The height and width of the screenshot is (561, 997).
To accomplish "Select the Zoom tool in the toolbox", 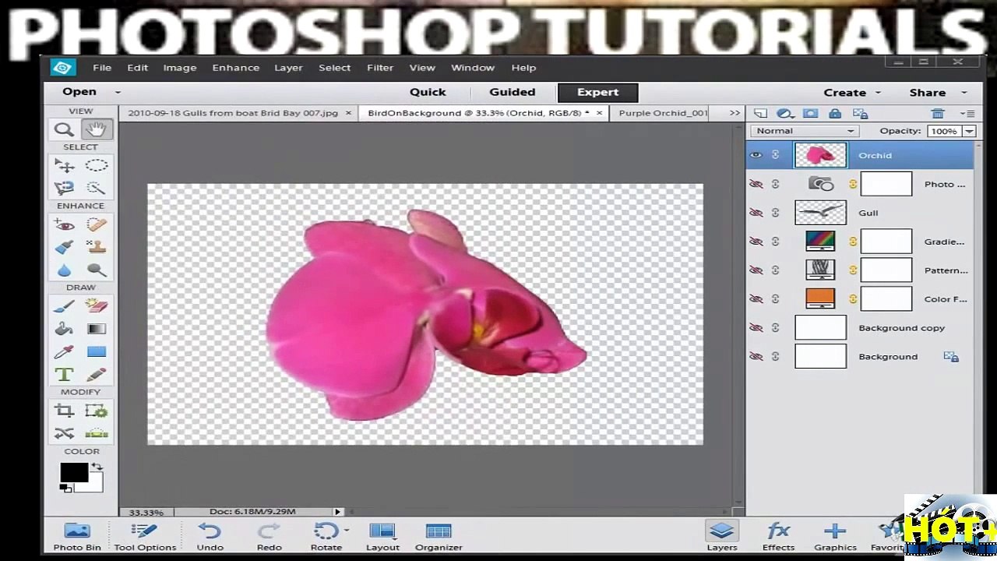I will coord(64,129).
